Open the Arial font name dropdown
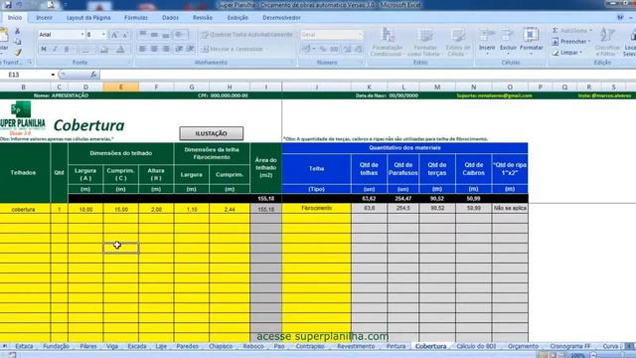The height and width of the screenshot is (358, 636). 81,35
